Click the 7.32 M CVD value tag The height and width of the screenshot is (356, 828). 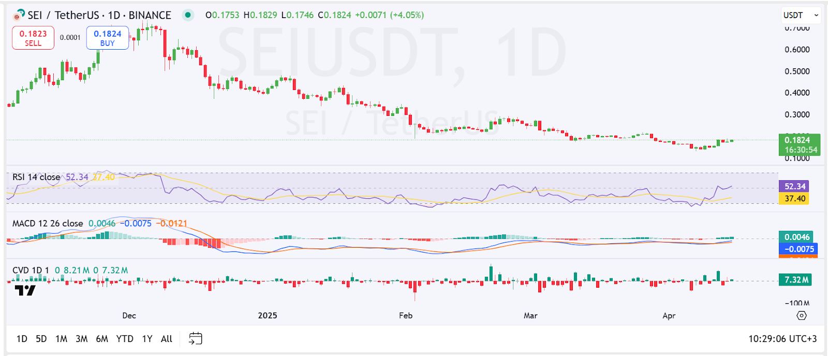coord(795,279)
